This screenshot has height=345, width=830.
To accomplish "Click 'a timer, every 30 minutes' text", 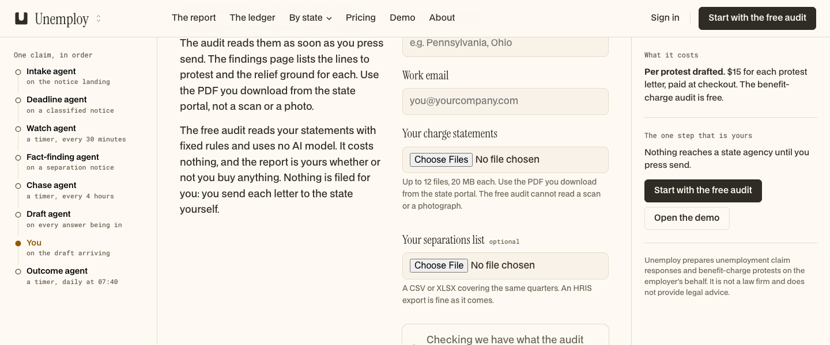I will tap(76, 139).
